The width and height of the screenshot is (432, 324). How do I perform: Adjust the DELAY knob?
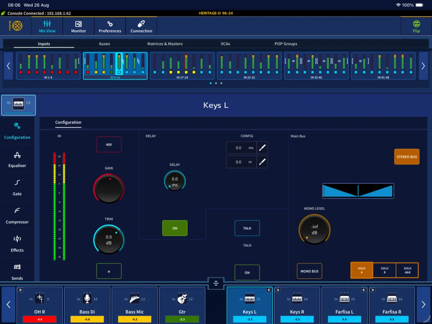[175, 181]
